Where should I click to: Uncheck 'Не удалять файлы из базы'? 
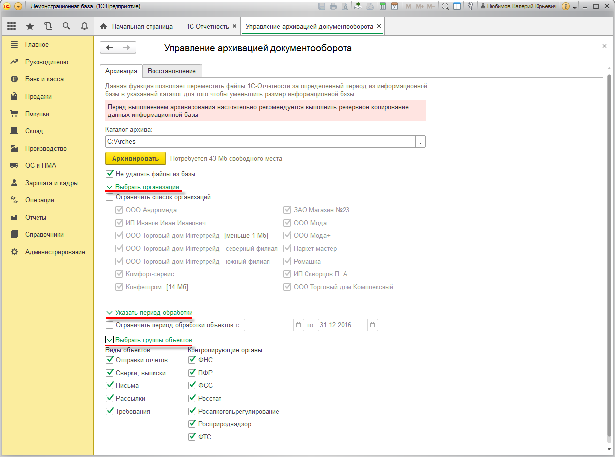[x=110, y=174]
